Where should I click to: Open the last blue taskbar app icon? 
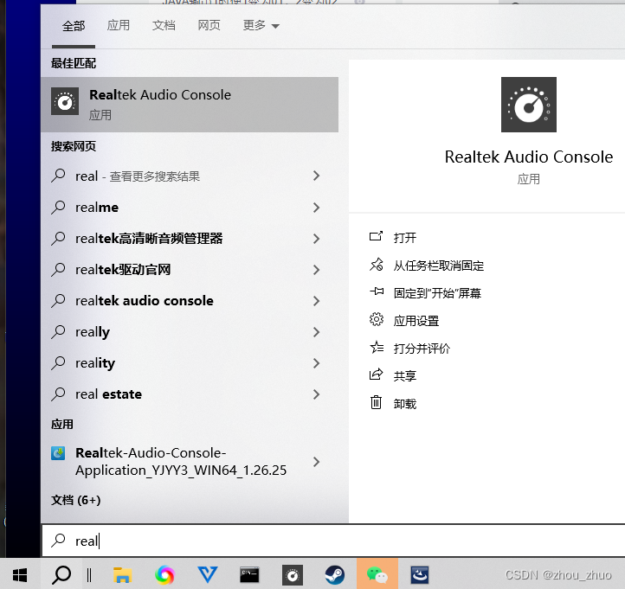pos(420,575)
